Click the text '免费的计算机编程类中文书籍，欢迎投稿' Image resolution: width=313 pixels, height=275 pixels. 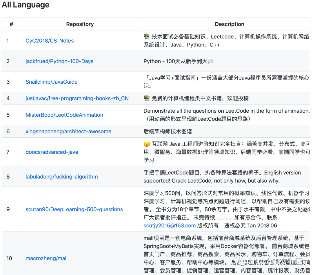pos(200,98)
